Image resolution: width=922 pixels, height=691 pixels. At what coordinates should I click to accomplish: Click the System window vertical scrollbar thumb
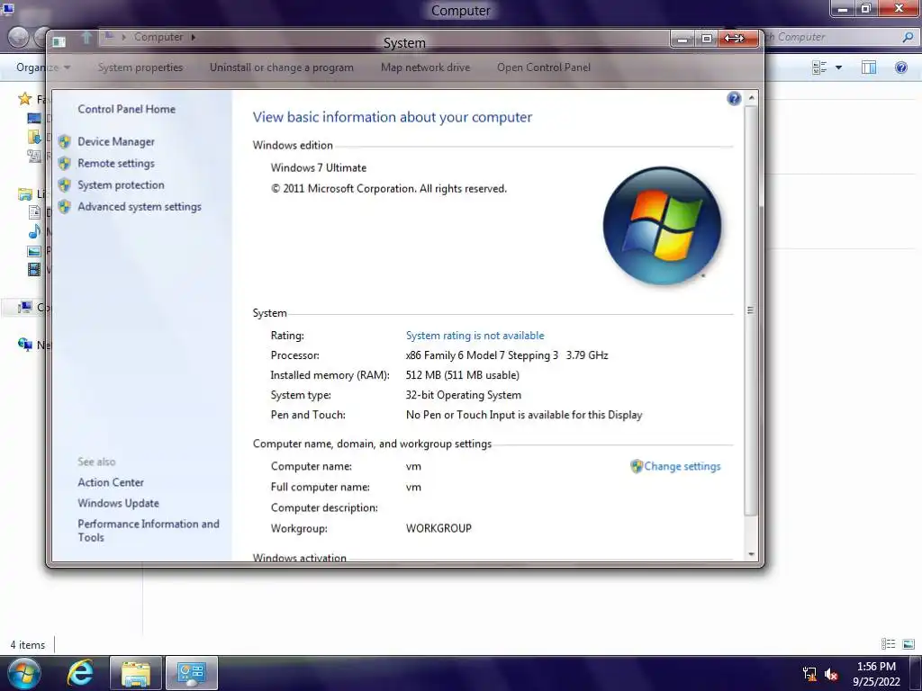tap(751, 310)
